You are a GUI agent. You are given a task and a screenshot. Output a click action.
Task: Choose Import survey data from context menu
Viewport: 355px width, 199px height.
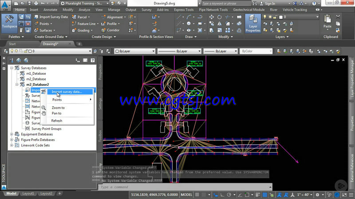click(70, 92)
